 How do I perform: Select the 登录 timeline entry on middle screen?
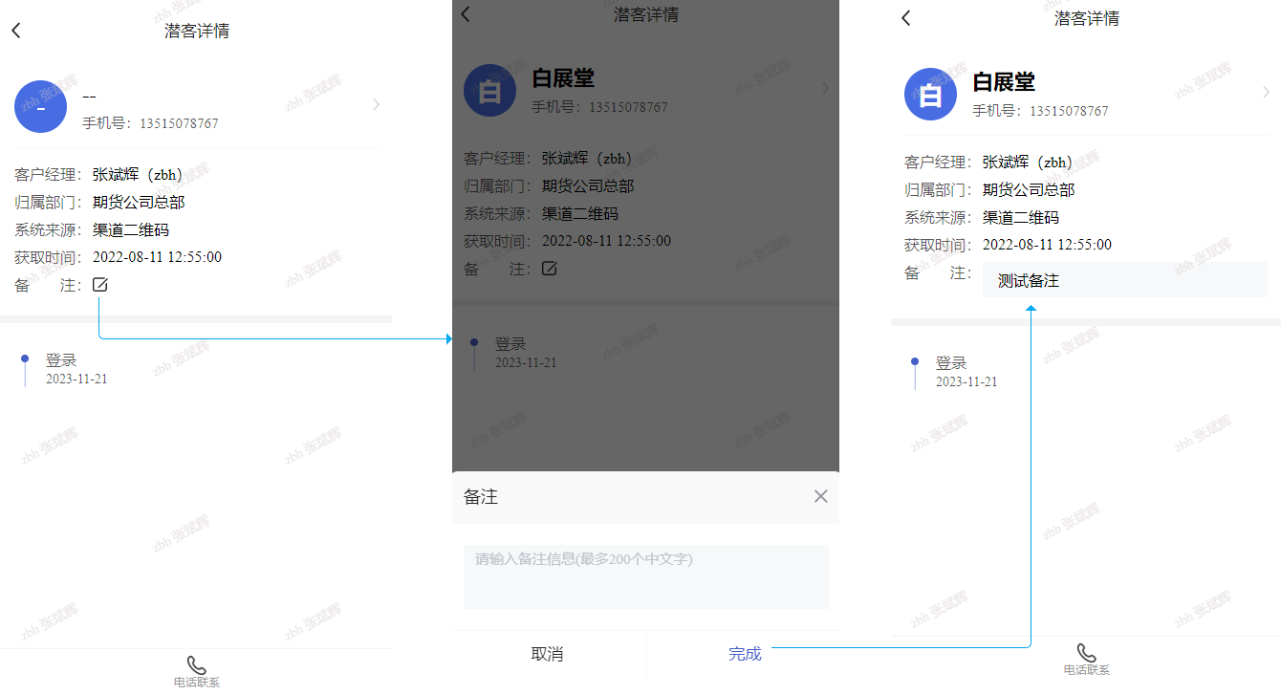point(510,344)
